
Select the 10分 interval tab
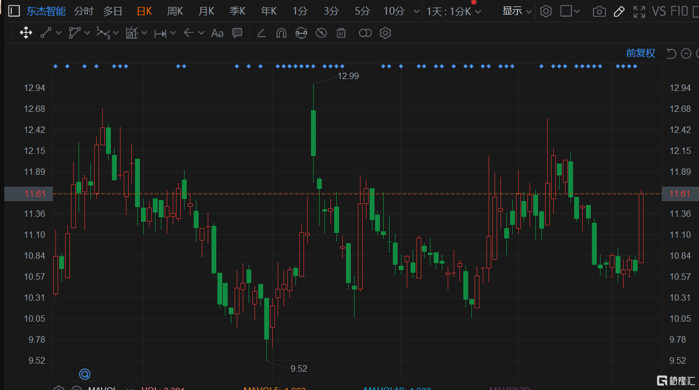tap(394, 11)
